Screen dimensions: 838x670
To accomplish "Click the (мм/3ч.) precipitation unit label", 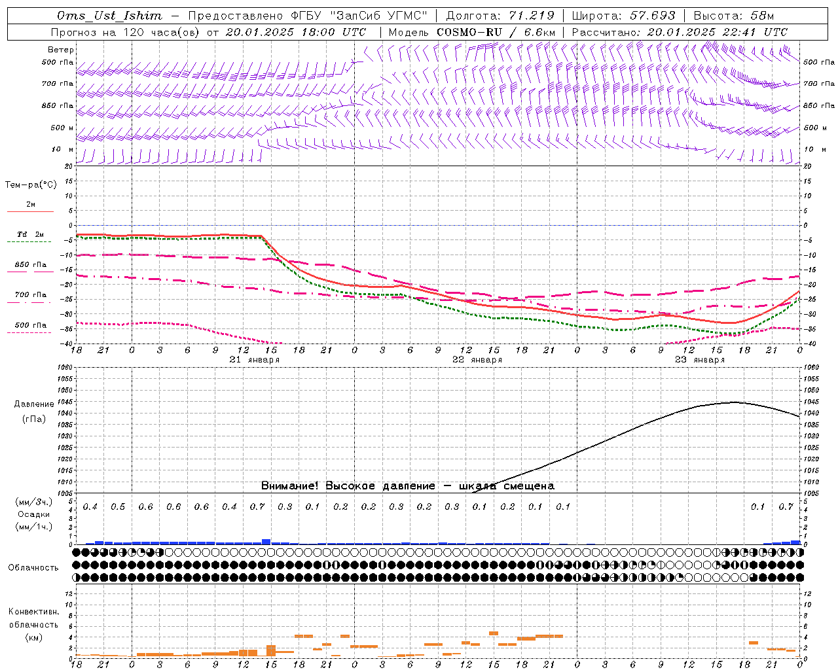I will (34, 502).
